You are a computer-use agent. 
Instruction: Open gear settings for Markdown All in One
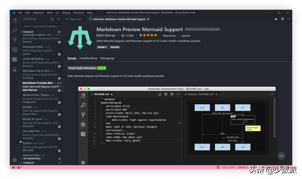59,78
